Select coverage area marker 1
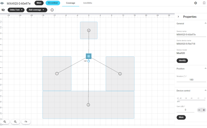The width and height of the screenshot is (207, 128). 57,74
